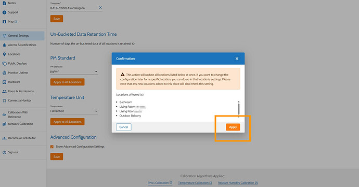The height and width of the screenshot is (187, 359).
Task: Click the General Settings sliders icon
Action: 4,36
